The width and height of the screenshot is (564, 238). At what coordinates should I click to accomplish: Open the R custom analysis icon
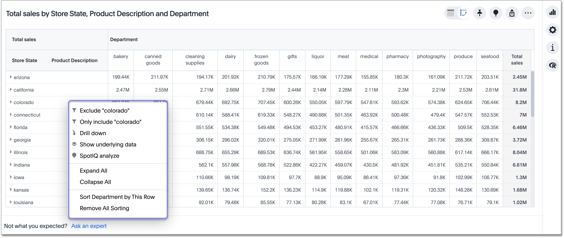[x=552, y=65]
